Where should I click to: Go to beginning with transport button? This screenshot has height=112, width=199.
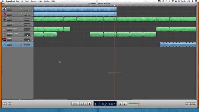click(x=81, y=104)
